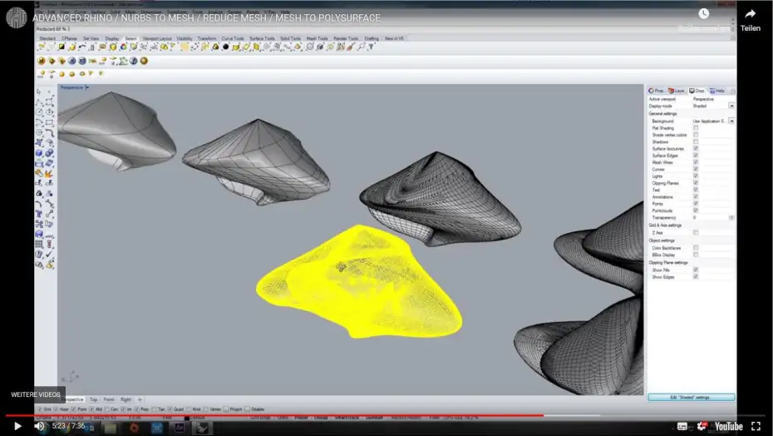This screenshot has height=436, width=773.
Task: Click the checkmark icon in left toolbar
Action: tap(49, 255)
